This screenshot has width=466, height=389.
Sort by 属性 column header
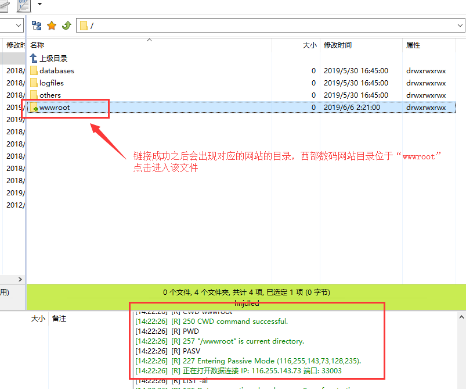(413, 45)
